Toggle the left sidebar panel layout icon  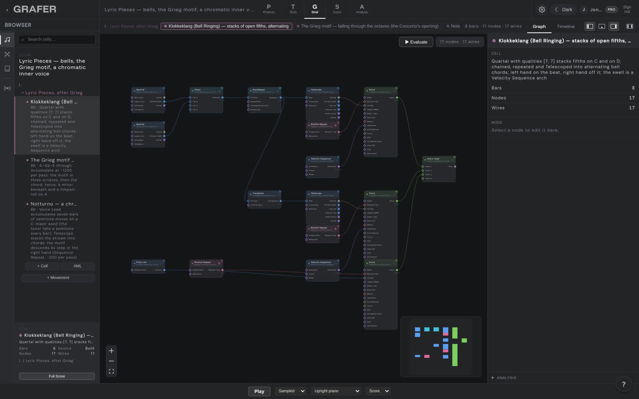click(x=590, y=26)
